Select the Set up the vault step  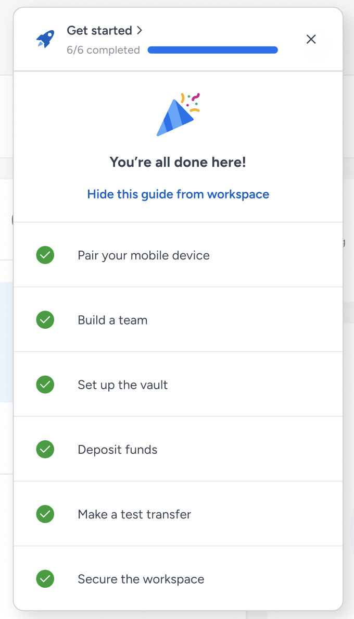tap(123, 385)
